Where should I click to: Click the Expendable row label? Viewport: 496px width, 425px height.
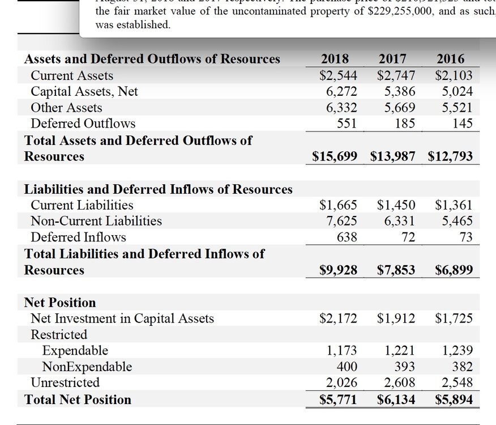75,351
